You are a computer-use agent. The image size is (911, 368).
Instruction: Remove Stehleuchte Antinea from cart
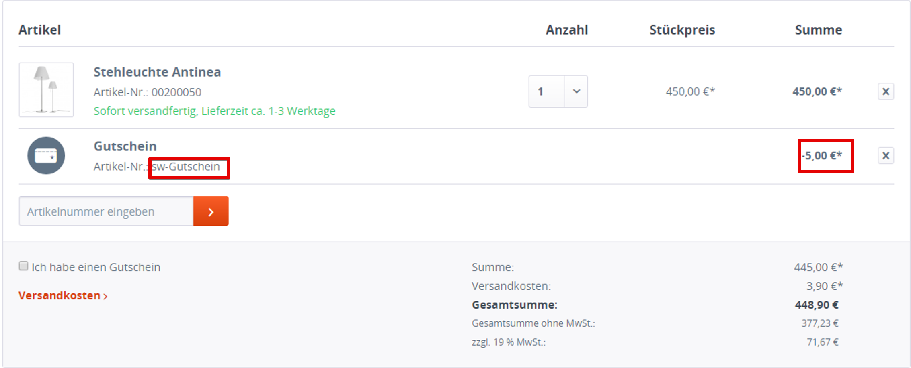click(x=886, y=91)
